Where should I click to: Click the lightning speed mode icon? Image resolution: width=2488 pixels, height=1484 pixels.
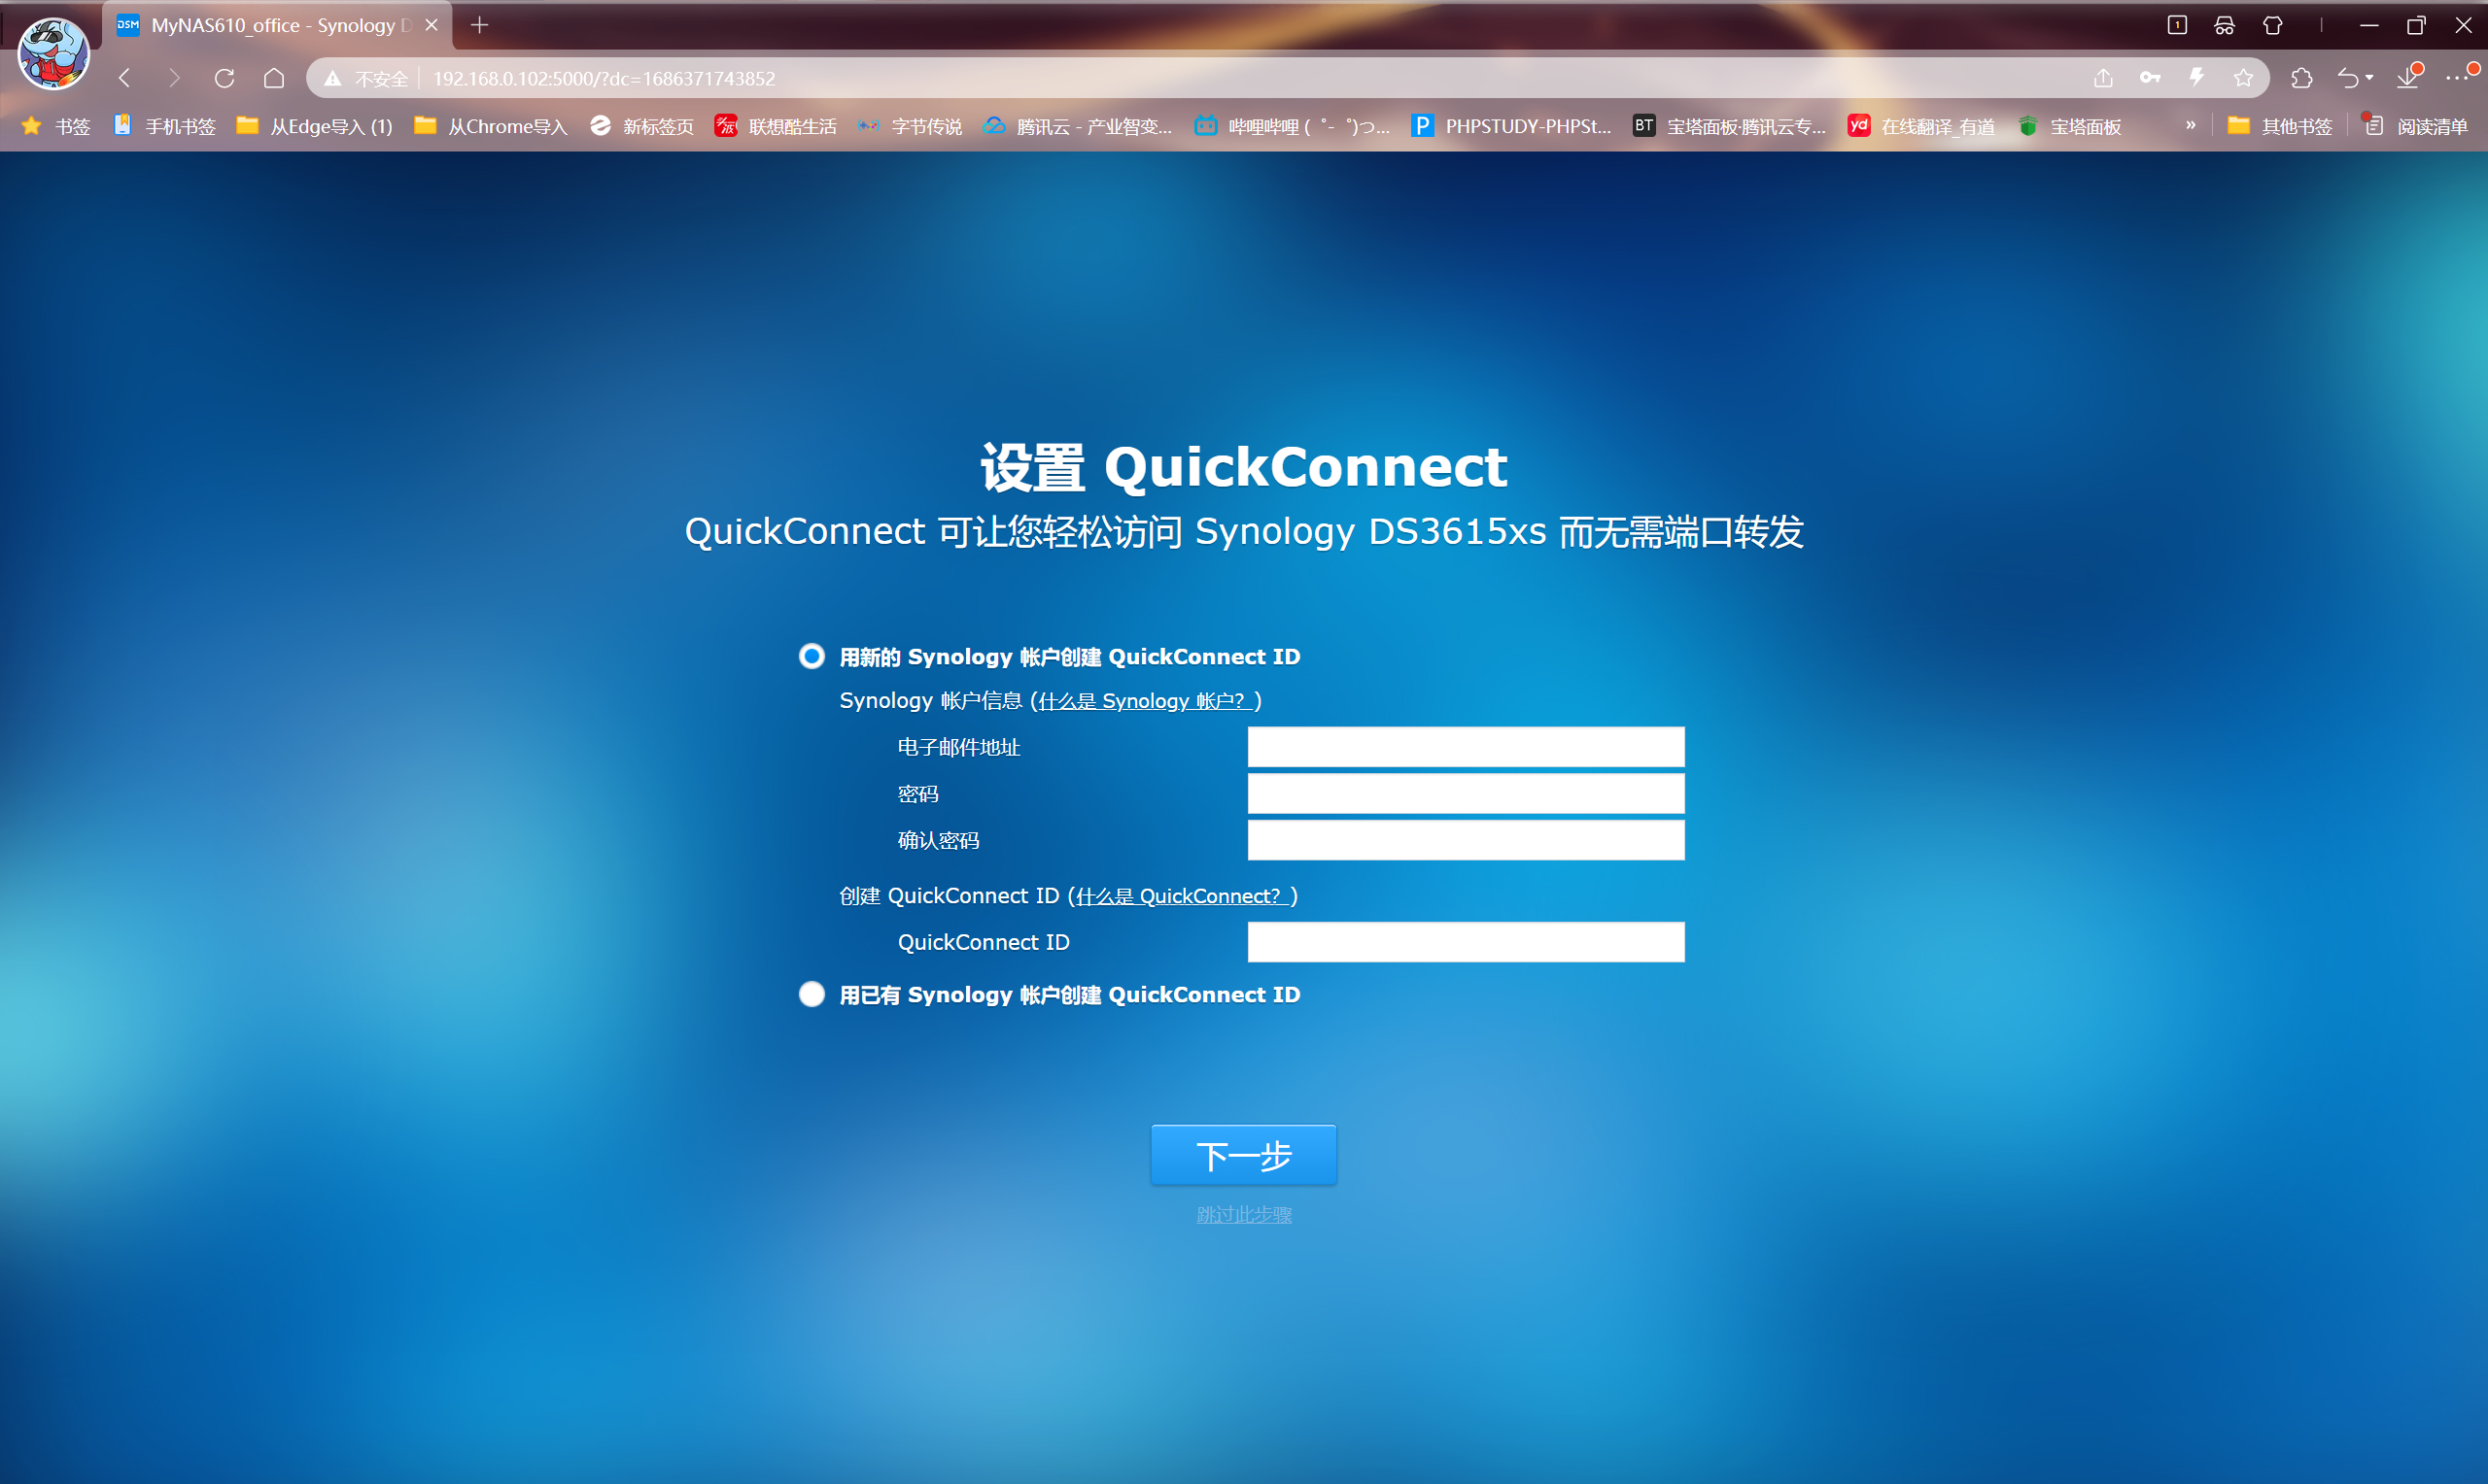click(x=2196, y=78)
